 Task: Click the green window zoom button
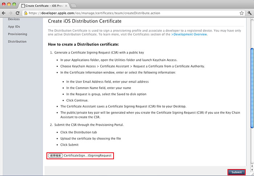tap(14, 4)
